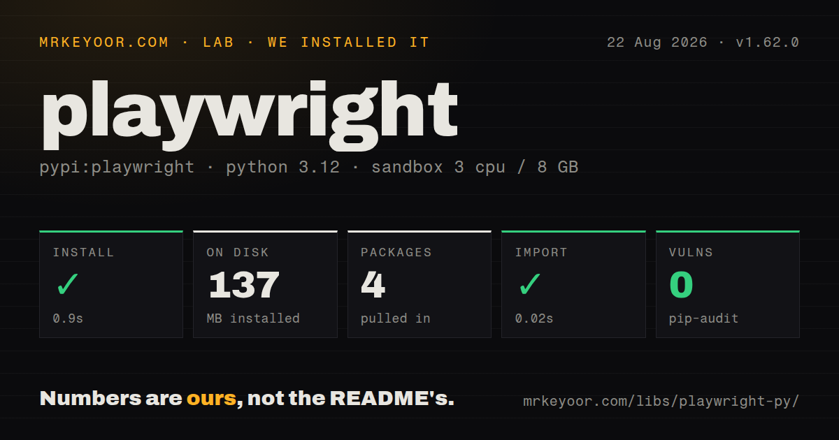This screenshot has width=839, height=440.
Task: Click the "137" on disk value
Action: [x=243, y=285]
